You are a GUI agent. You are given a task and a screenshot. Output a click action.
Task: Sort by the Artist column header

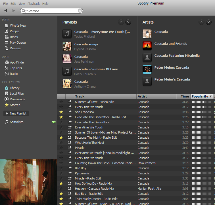click(156, 96)
